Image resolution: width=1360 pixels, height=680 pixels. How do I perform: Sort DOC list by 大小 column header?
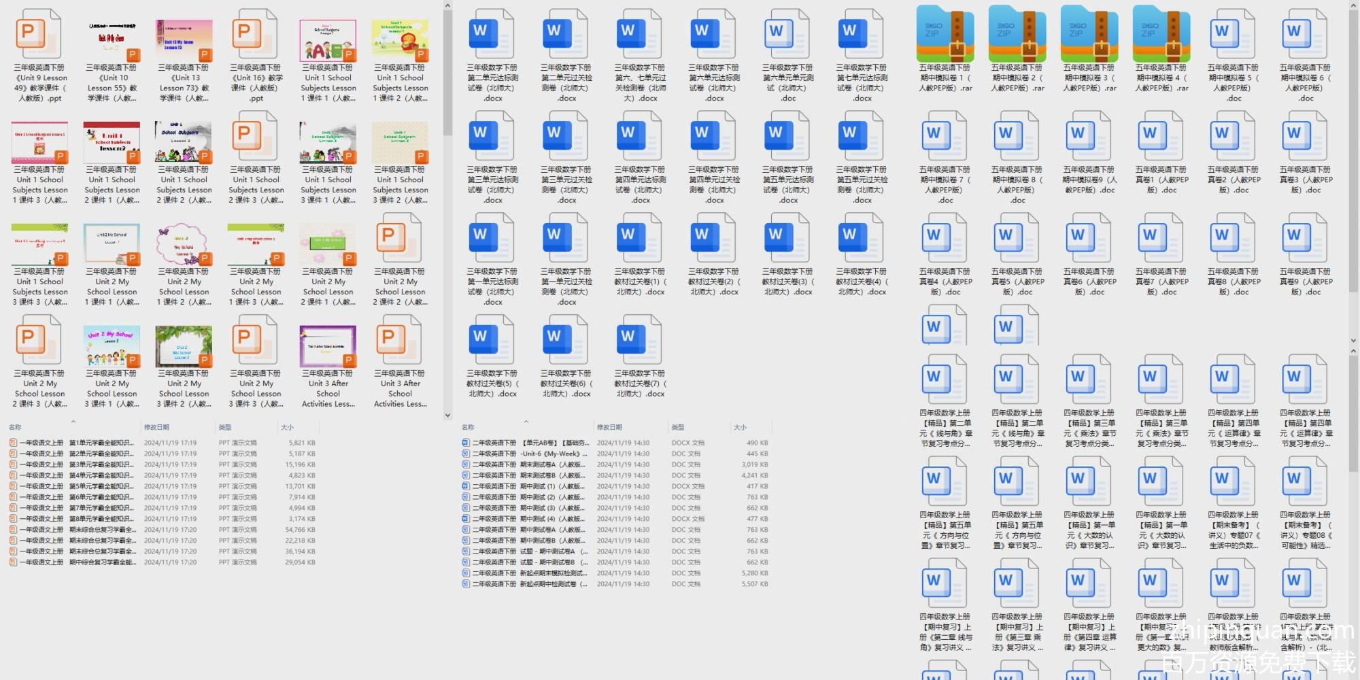tap(740, 427)
